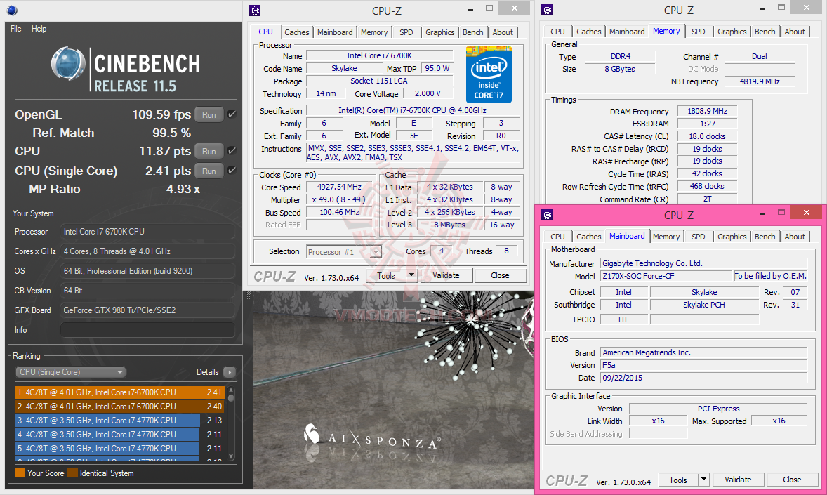Click the NB Frequency value 4819.9 MHz
Image resolution: width=827 pixels, height=495 pixels.
coord(760,81)
